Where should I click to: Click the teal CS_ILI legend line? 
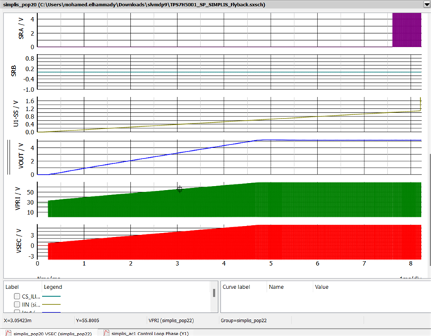[51, 296]
